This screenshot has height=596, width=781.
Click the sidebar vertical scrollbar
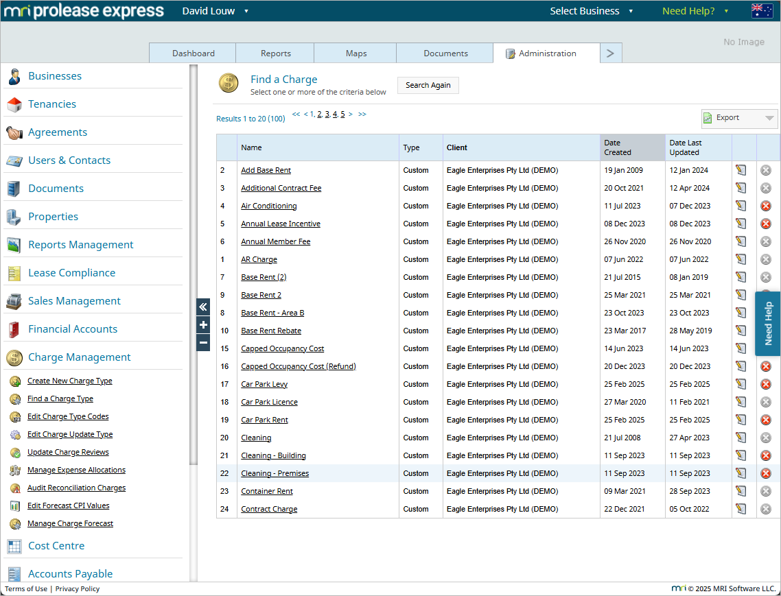point(194,265)
